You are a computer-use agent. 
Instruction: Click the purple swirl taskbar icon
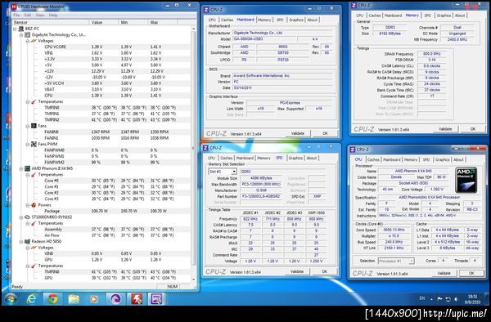(115, 299)
